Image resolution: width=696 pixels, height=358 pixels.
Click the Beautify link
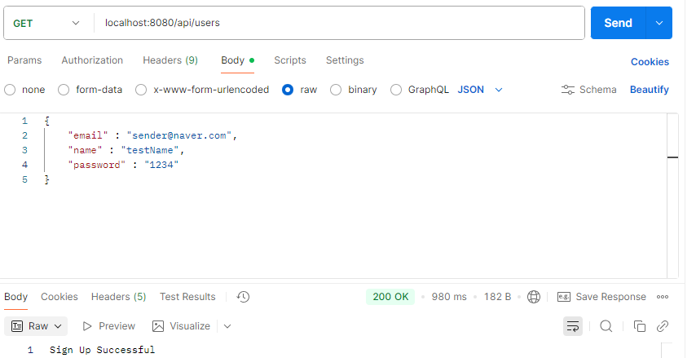click(649, 90)
